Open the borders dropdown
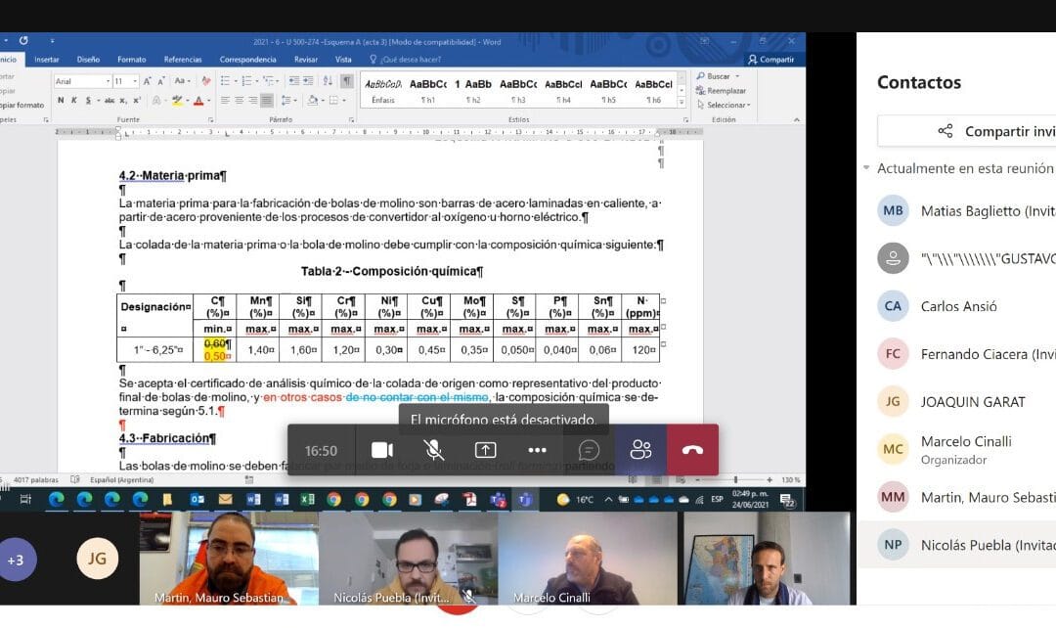The image size is (1056, 628). click(344, 101)
